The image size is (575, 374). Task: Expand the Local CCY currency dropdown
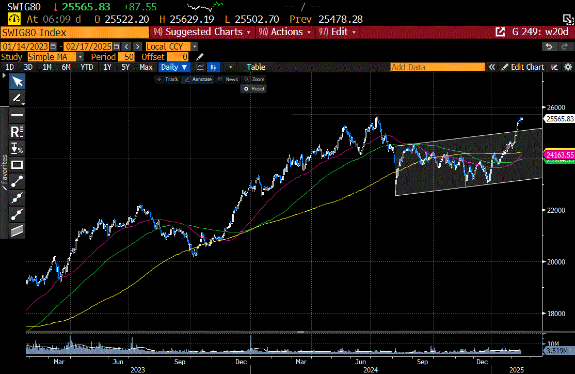pos(195,46)
